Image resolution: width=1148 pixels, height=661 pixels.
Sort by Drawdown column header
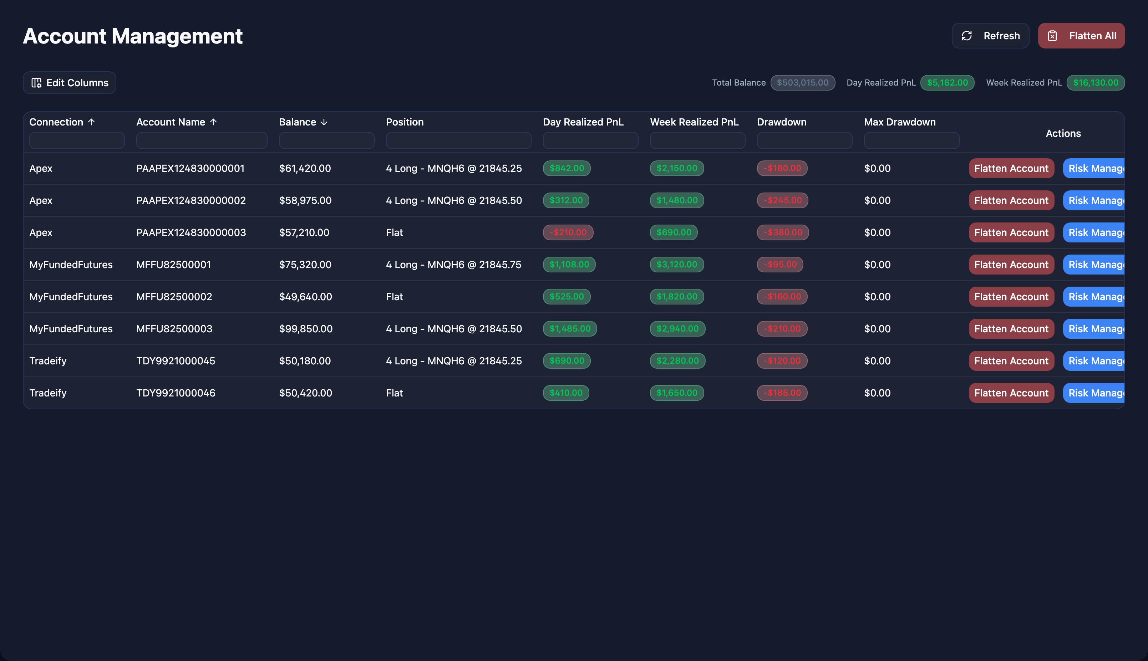point(782,122)
